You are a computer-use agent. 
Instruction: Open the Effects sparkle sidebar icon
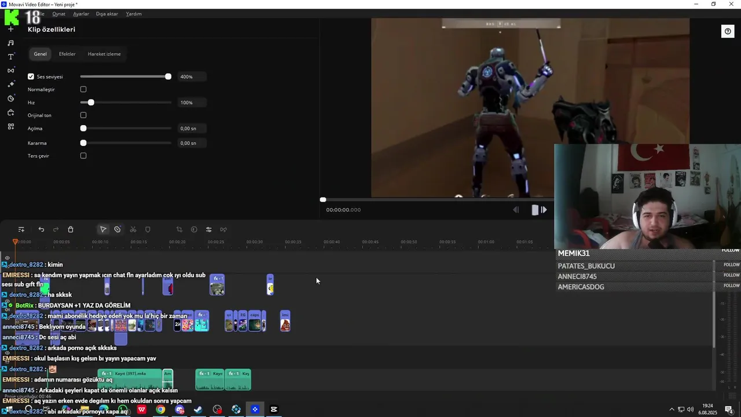pyautogui.click(x=10, y=85)
